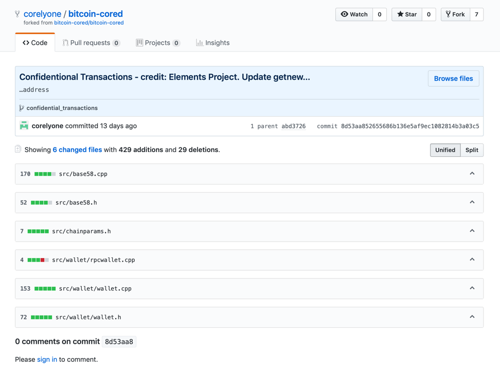The width and height of the screenshot is (500, 369).
Task: Collapse the src/base58.h diff
Action: 472,202
